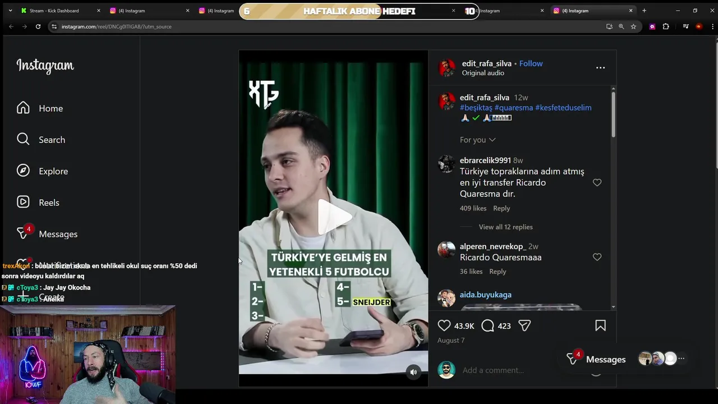This screenshot has width=718, height=404.
Task: Play the reel video with center play button
Action: click(x=334, y=217)
